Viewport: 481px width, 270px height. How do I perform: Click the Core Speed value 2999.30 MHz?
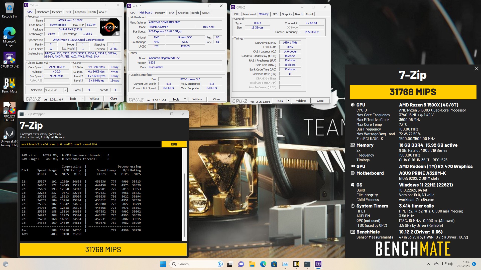57,67
